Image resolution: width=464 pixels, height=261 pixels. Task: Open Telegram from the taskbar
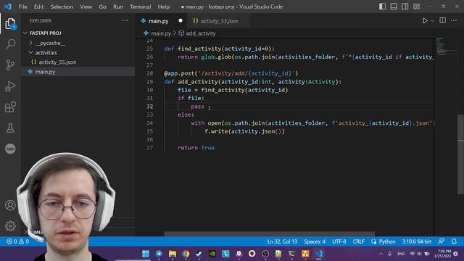(159, 254)
